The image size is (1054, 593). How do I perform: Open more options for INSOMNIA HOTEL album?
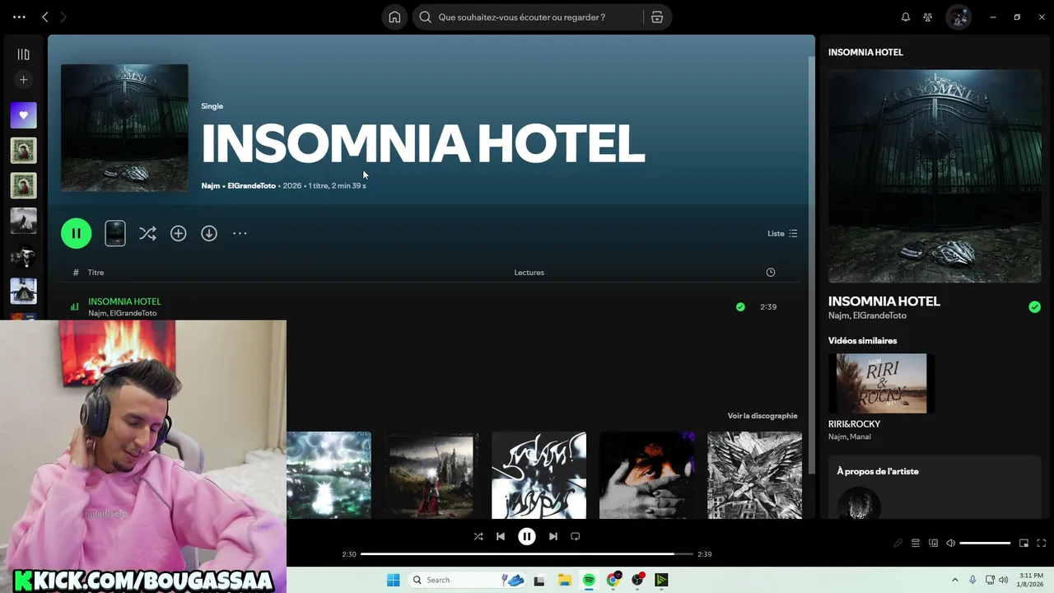click(240, 233)
